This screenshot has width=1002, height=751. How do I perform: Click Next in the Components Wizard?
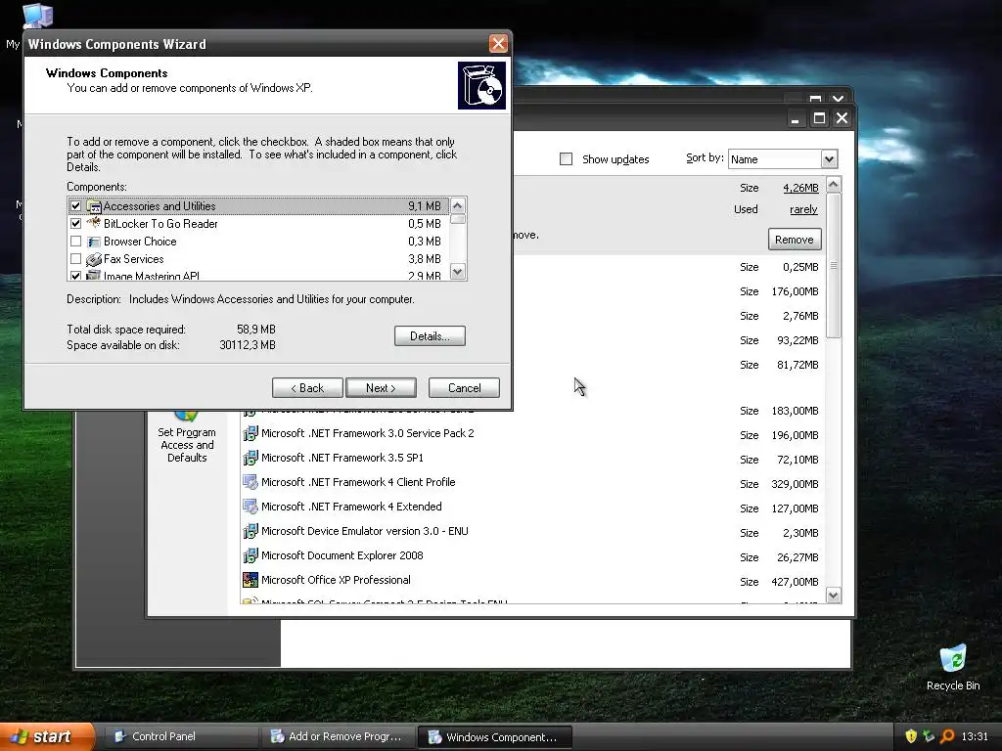tap(381, 388)
